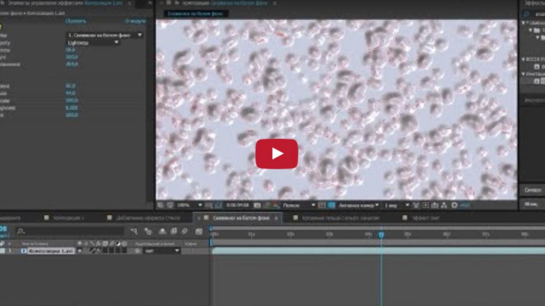The width and height of the screenshot is (545, 306).
Task: Activate the Graph Editor icon
Action: 198,232
